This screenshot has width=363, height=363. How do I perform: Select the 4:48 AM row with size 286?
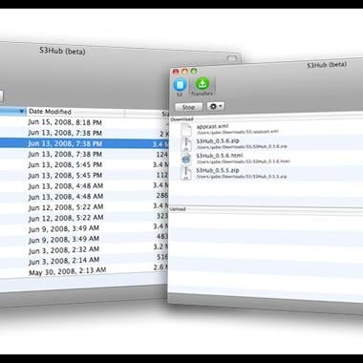83,196
